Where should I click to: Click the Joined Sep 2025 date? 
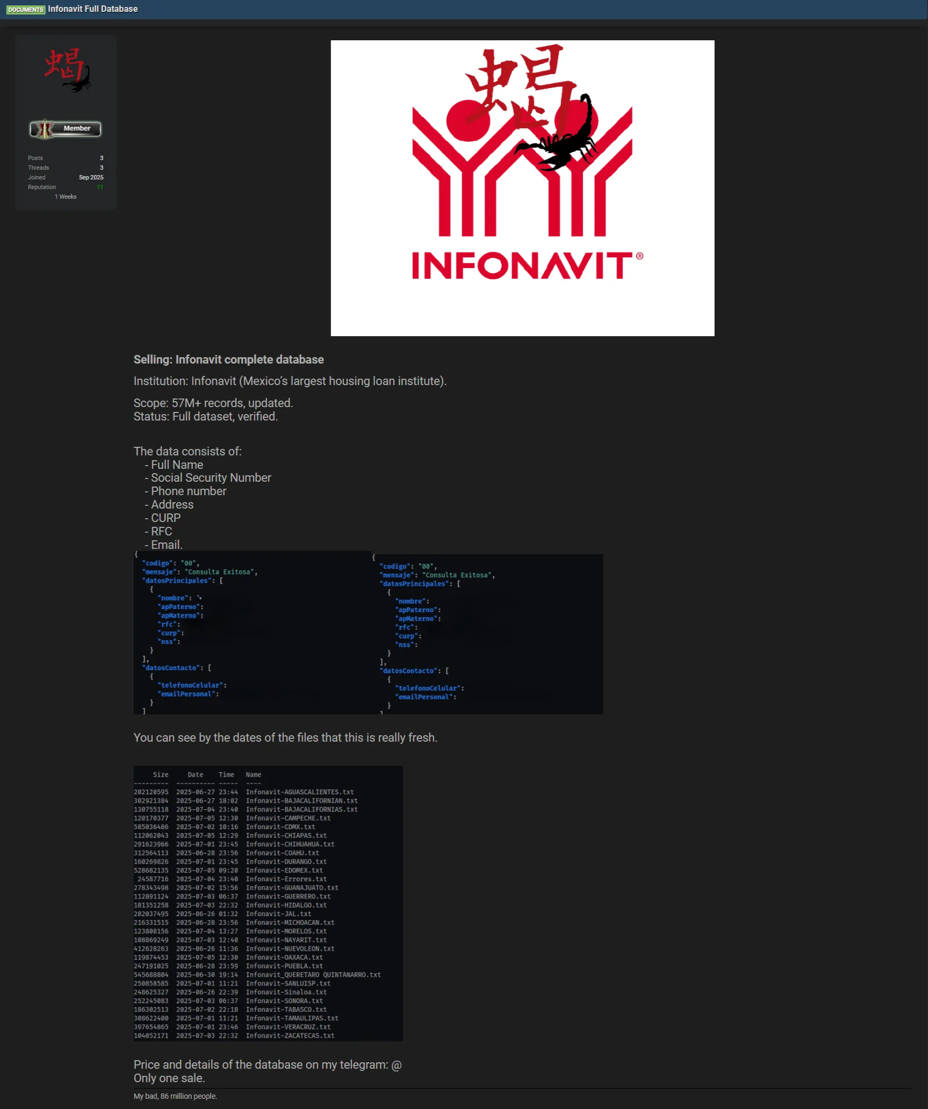pyautogui.click(x=91, y=177)
